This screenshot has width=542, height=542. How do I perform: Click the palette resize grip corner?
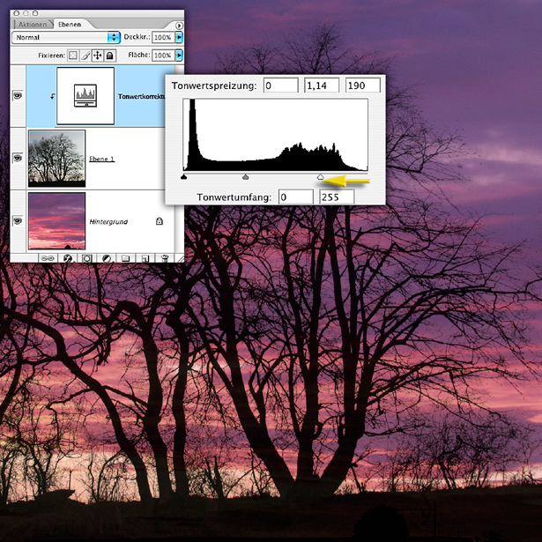180,258
